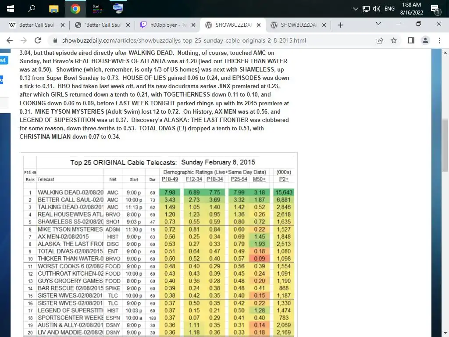Open Windows taskbar search
This screenshot has height=337, width=449.
point(32,9)
